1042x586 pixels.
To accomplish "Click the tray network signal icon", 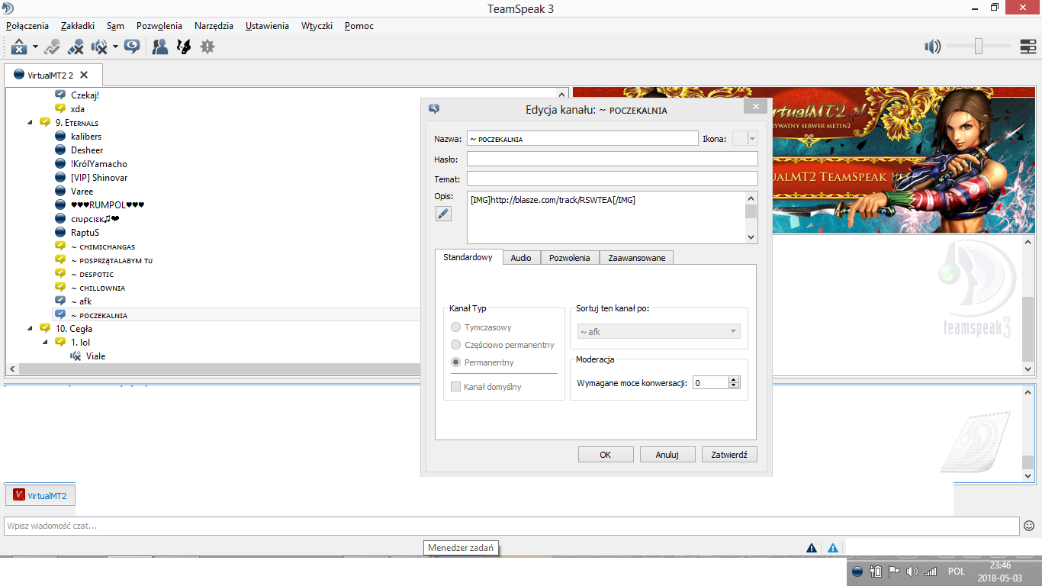I will (x=930, y=572).
